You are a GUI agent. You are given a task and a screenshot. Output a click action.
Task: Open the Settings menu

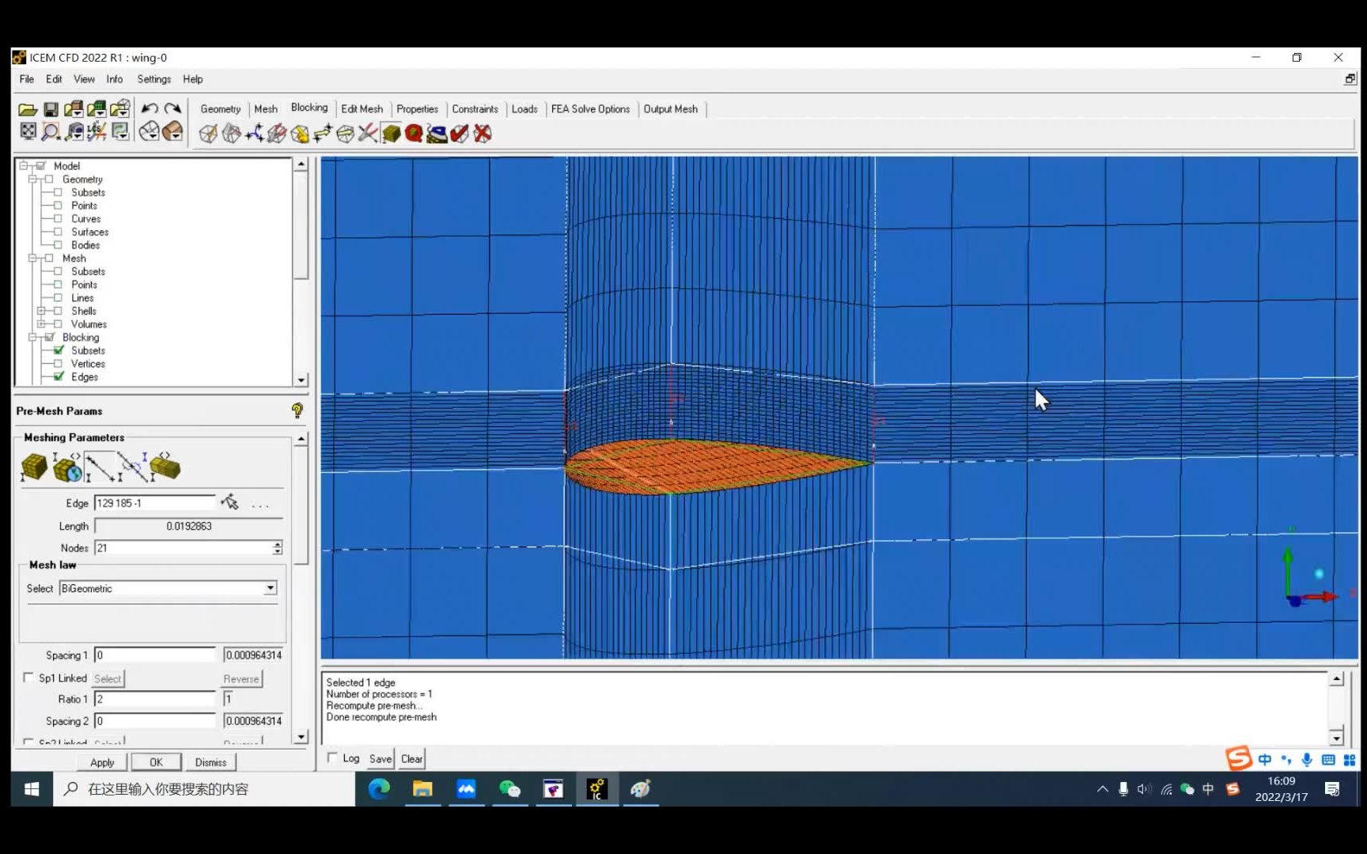[x=153, y=79]
